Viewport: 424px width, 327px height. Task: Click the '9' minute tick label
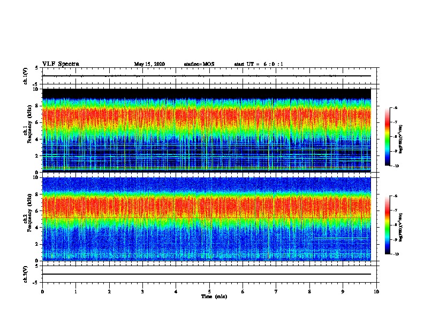click(x=343, y=292)
